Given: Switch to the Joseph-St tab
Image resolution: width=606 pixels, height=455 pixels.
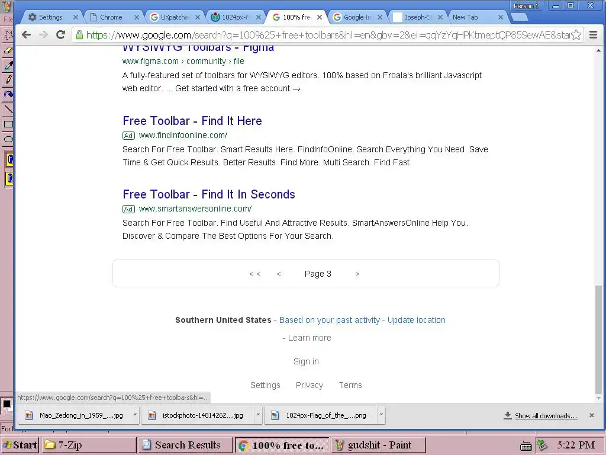Looking at the screenshot, I should pos(417,17).
